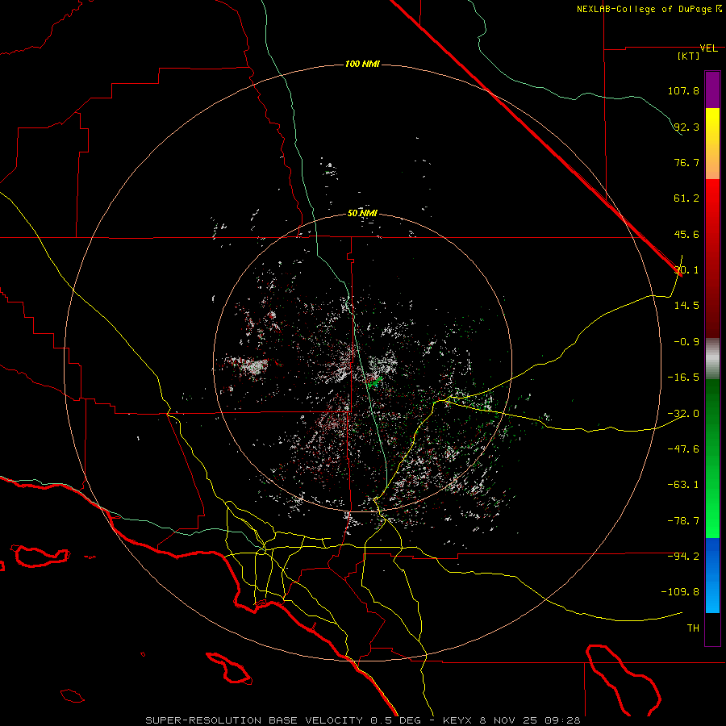Click the gray near-zero segment of the color bar
The height and width of the screenshot is (726, 726).
[712, 359]
